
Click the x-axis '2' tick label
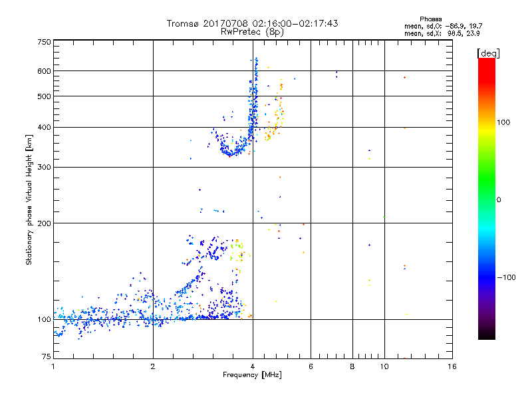tap(153, 366)
